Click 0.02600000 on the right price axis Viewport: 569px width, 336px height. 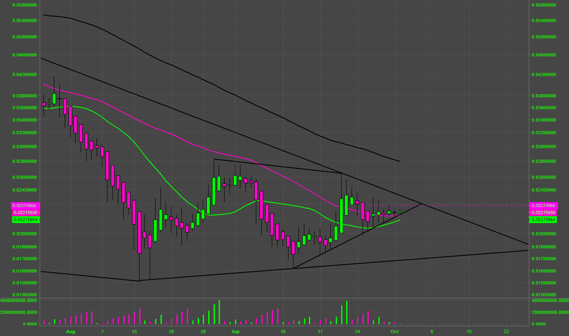click(543, 177)
